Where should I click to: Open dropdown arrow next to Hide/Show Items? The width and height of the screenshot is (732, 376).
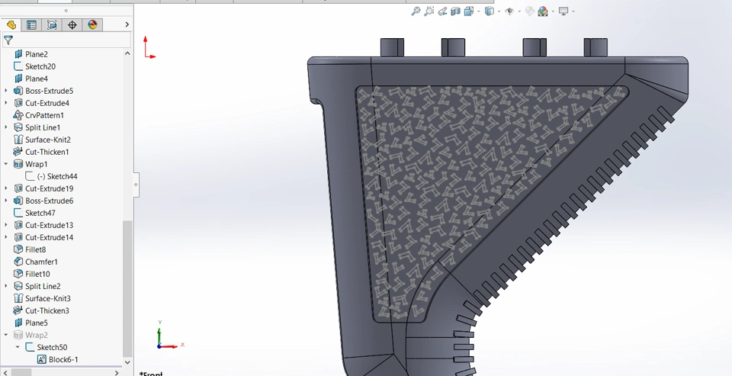pos(519,11)
